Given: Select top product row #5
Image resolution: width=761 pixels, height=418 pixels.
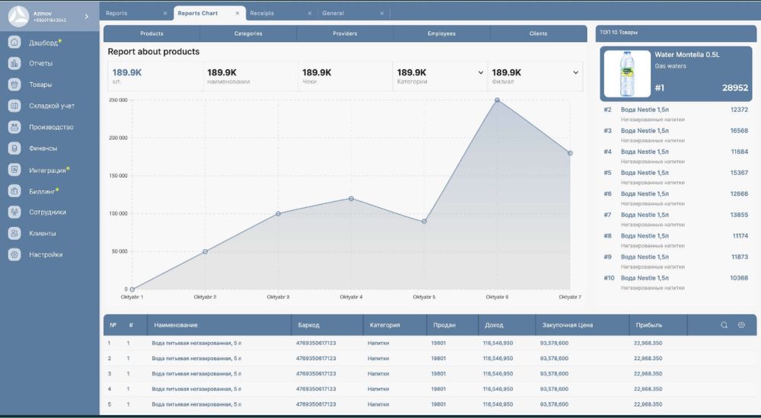Looking at the screenshot, I should coord(676,177).
